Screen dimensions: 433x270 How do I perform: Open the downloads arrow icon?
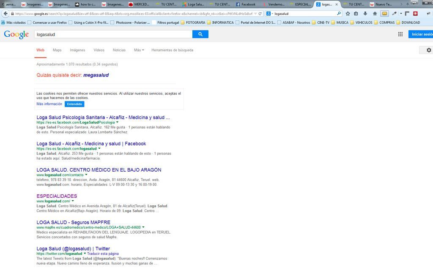point(365,14)
